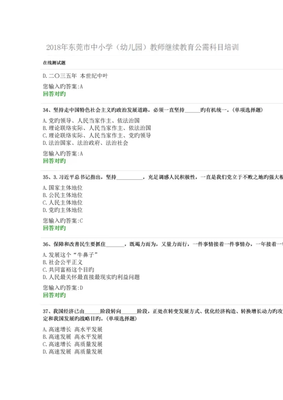
Task: Select option 'D.高速发展 高质量发展'
Action: (72, 351)
